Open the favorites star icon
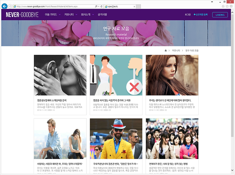 [x=227, y=6]
